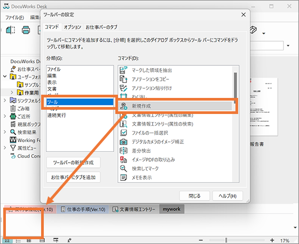299x244 pixels.
Task: Select the 新規作成 command in list
Action: (175, 106)
